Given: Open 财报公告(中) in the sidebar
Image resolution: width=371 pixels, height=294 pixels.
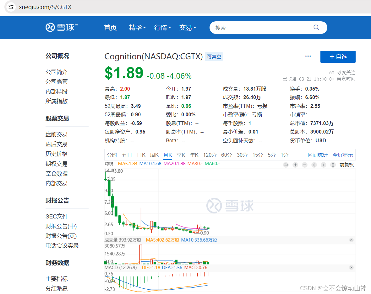Looking at the screenshot, I should point(61,226).
